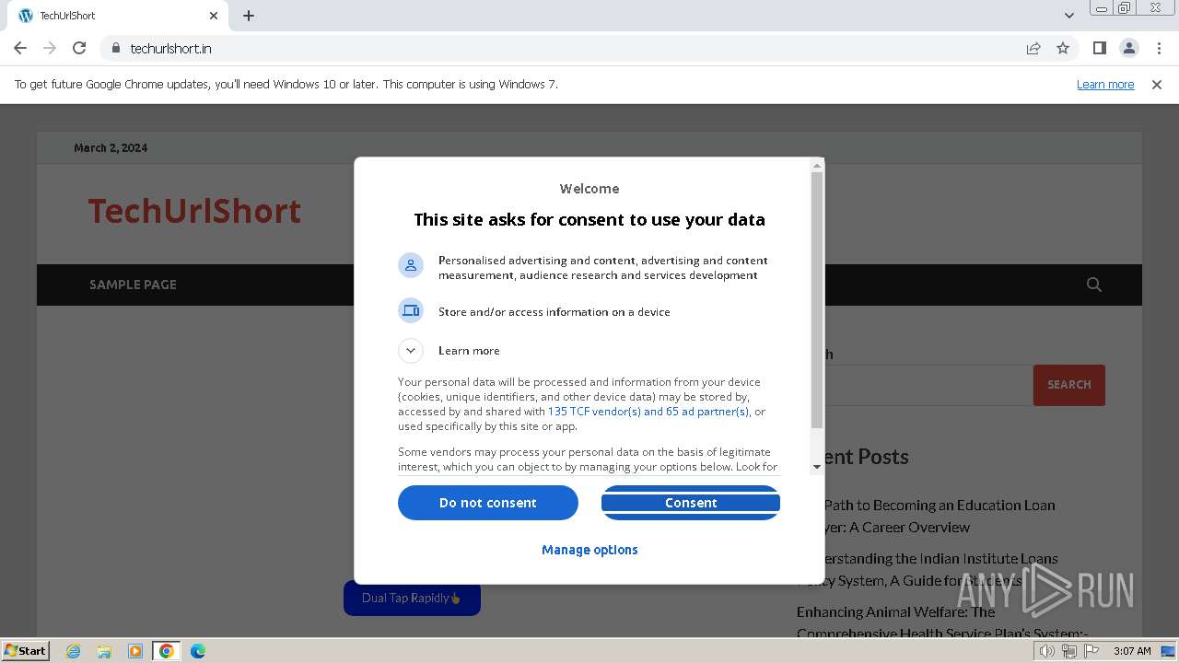
Task: Go back to previous page
Action: (x=20, y=48)
